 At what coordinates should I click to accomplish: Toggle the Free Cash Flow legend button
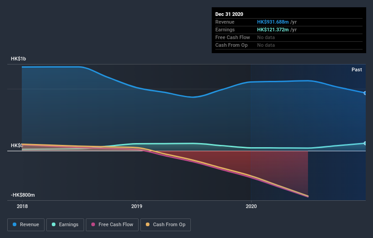[112, 225]
